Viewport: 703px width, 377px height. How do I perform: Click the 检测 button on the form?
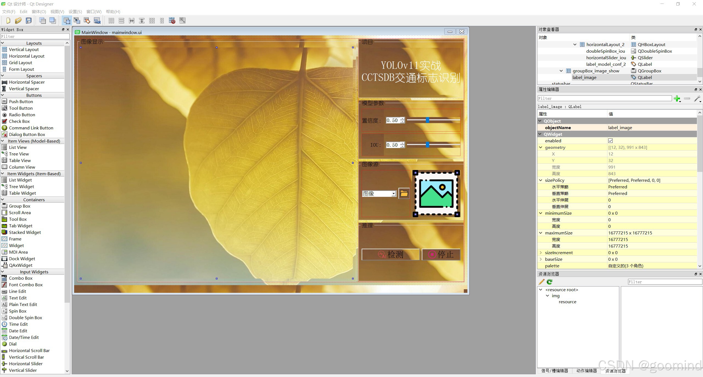(390, 254)
